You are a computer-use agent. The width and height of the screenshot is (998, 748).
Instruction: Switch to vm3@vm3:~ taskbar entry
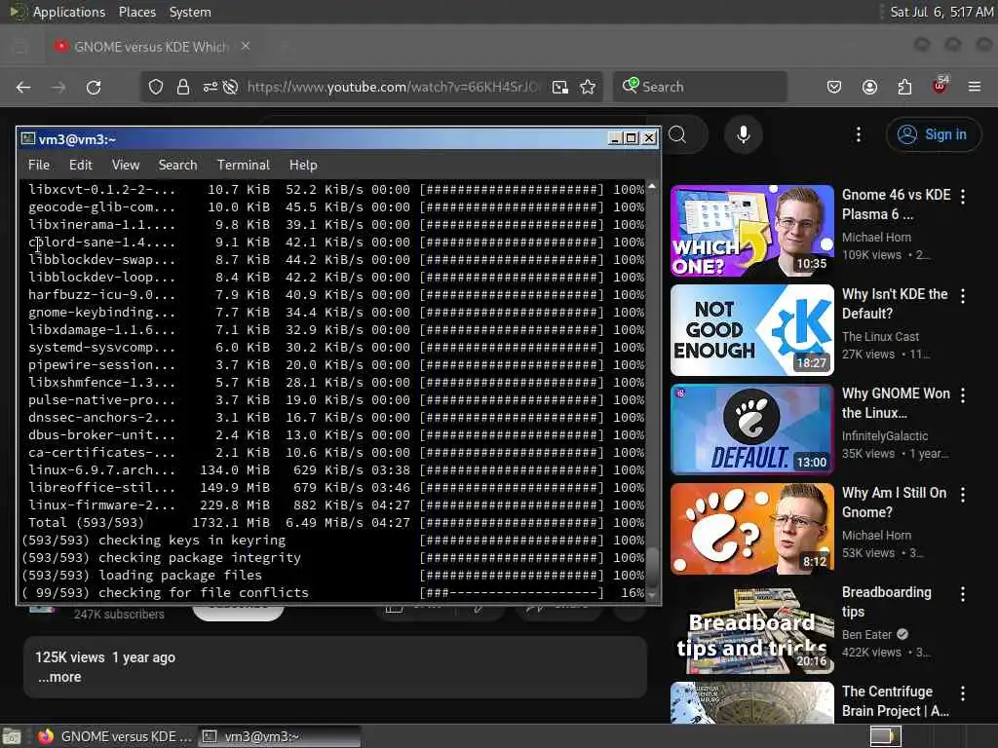279,736
